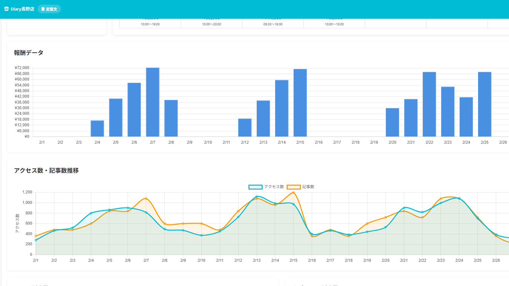Click cyan アクセス数 point at 2/13
509x286 pixels.
[x=257, y=196]
